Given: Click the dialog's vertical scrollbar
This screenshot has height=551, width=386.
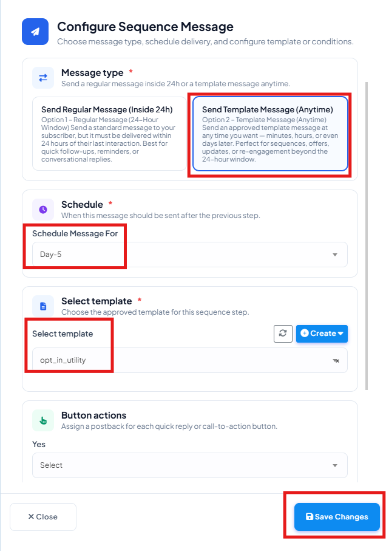Looking at the screenshot, I should pos(367,236).
